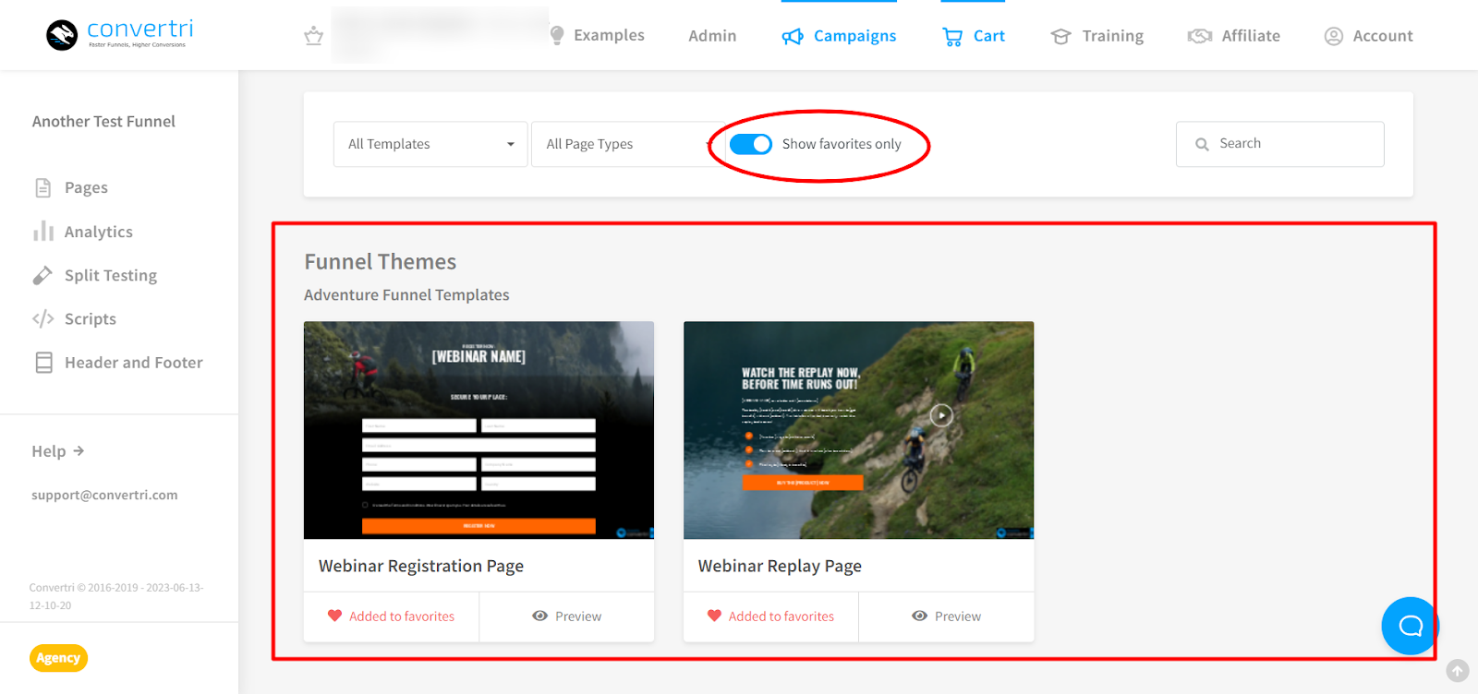
Task: Click the support@convertri.com email link
Action: point(104,495)
